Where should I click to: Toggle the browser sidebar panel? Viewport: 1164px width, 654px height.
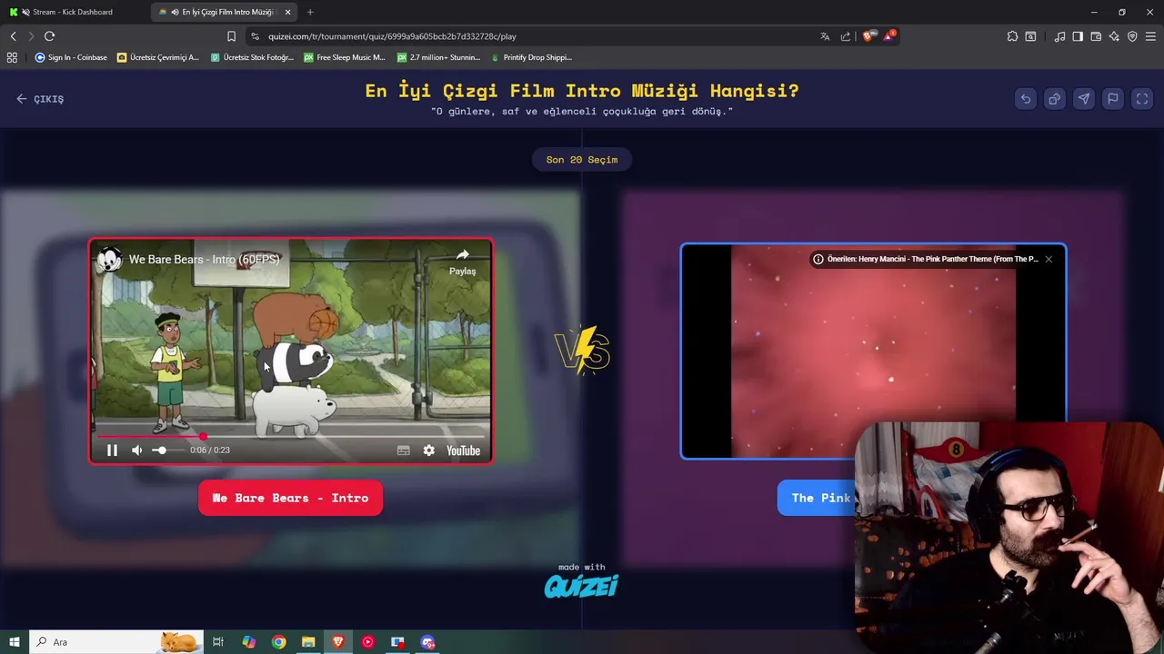click(1078, 36)
